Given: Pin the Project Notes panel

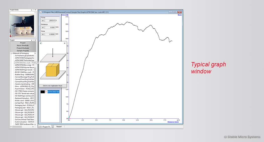Looking at the screenshot, I should pos(32,10).
